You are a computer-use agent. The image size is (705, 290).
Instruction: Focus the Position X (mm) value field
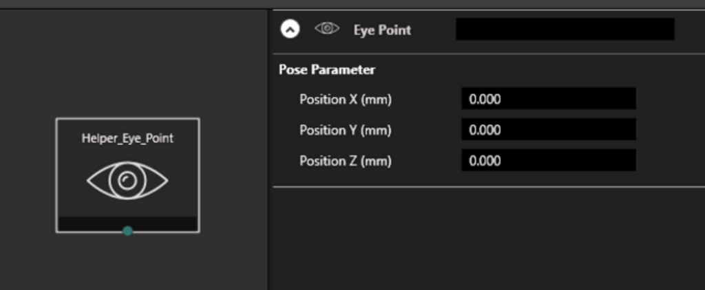pyautogui.click(x=549, y=99)
